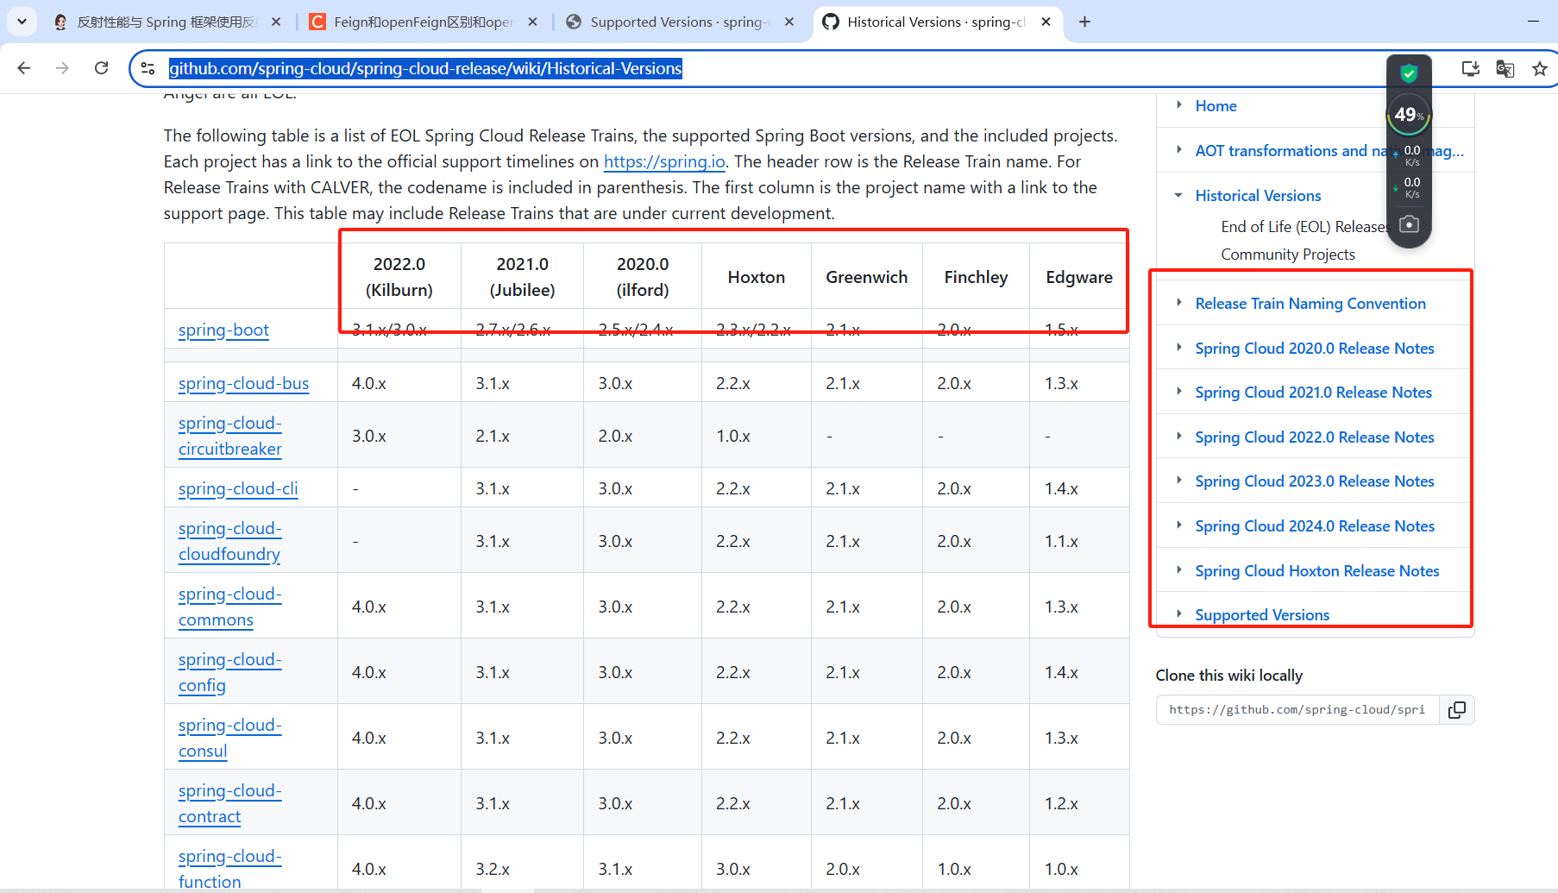Go back to the previous page
Screen dimensions: 1558x893
(24, 68)
